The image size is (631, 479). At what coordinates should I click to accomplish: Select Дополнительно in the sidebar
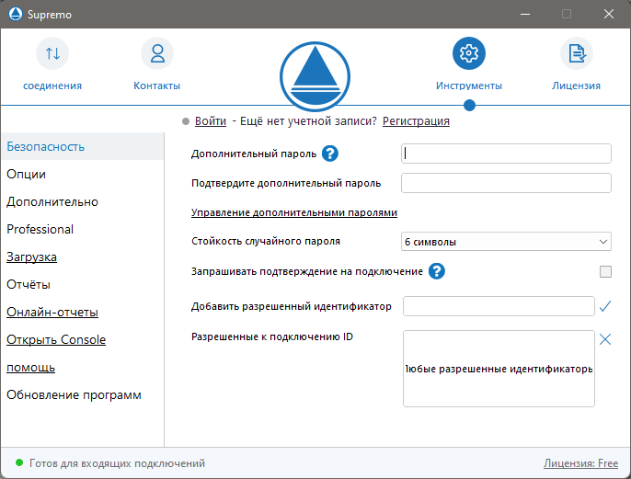[52, 201]
